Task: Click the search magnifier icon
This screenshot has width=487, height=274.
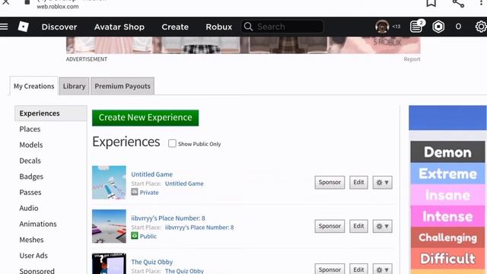Action: [x=248, y=27]
